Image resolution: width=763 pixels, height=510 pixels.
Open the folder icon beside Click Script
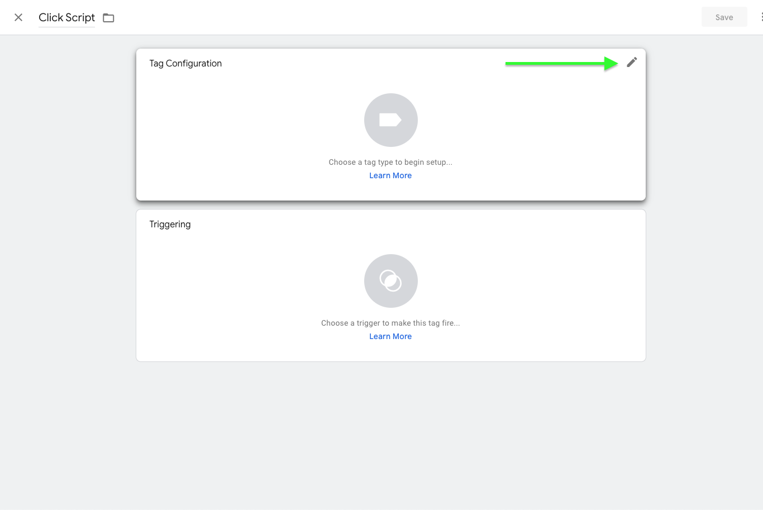tap(108, 18)
